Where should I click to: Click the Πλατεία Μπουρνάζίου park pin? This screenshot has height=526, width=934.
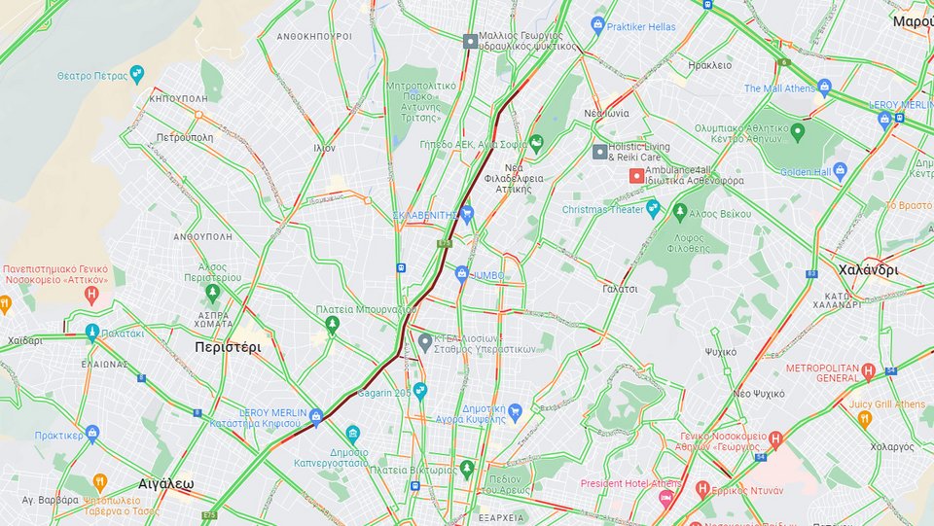point(333,325)
